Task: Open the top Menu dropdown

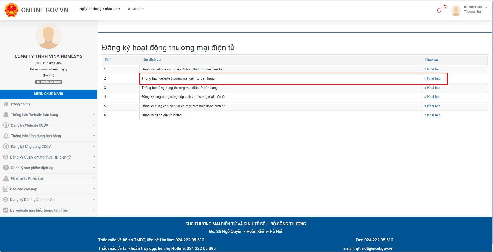Action: (136, 9)
